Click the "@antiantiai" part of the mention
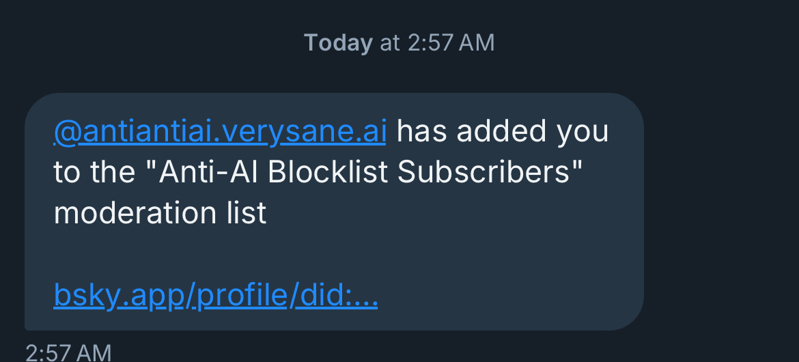This screenshot has width=799, height=362. click(x=135, y=132)
